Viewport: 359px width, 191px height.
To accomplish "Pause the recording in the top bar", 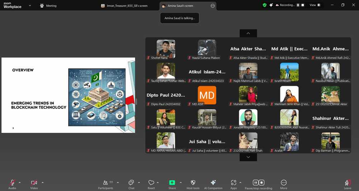I will (x=298, y=5).
